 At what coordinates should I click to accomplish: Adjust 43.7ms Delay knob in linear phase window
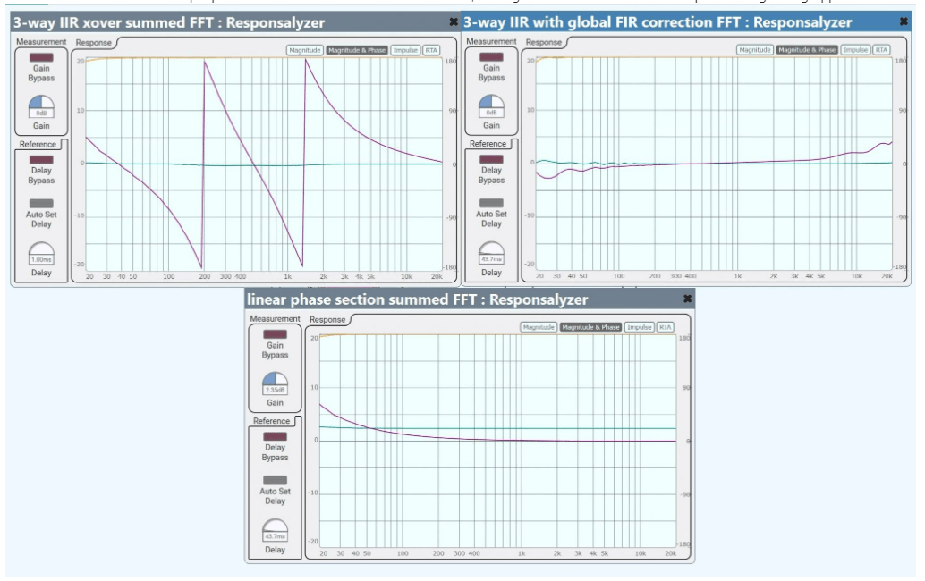(275, 531)
